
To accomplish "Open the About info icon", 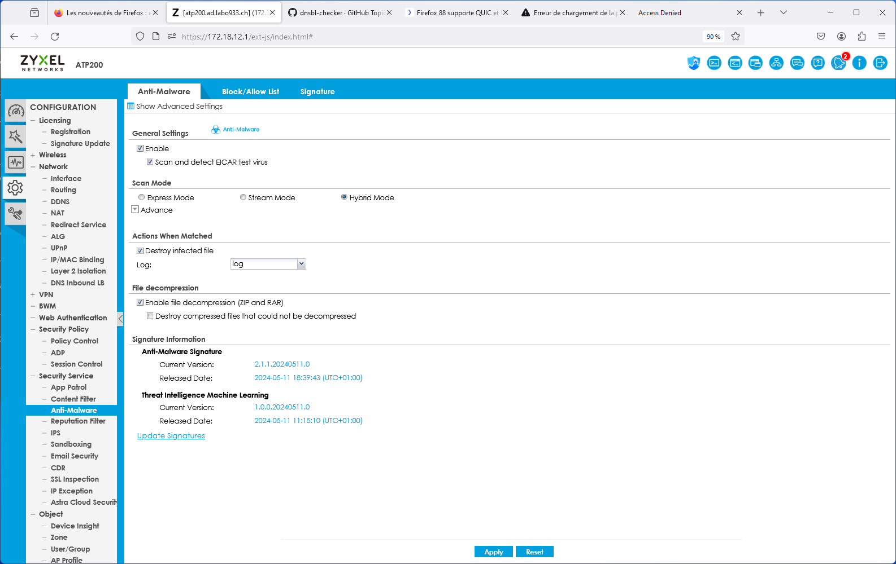I will coord(859,63).
